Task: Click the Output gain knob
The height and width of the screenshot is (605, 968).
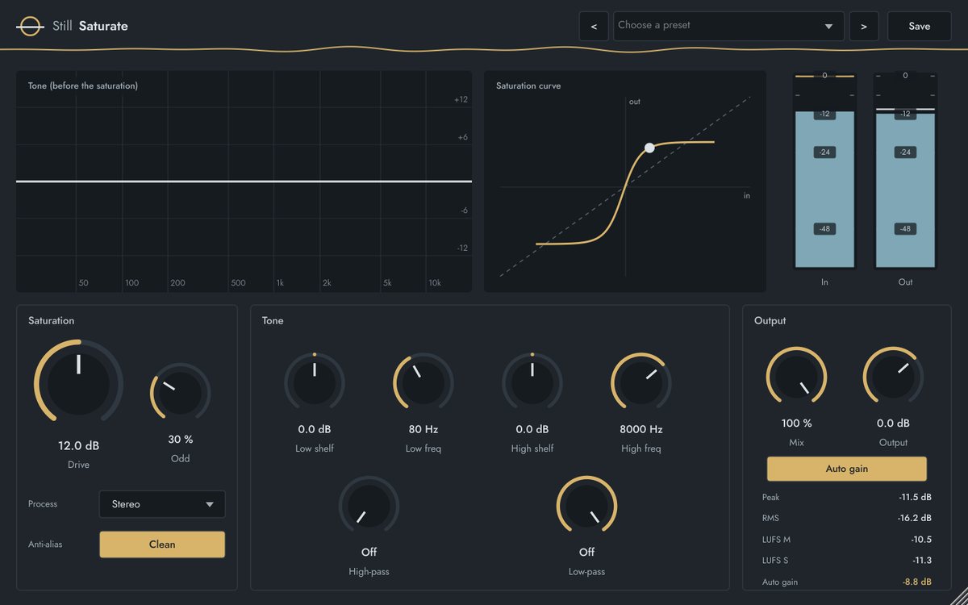Action: click(x=893, y=377)
